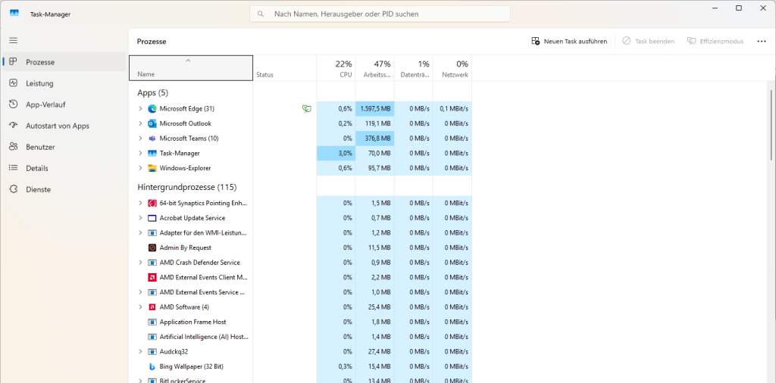Open the Leistung performance page
776x383 pixels.
click(64, 83)
